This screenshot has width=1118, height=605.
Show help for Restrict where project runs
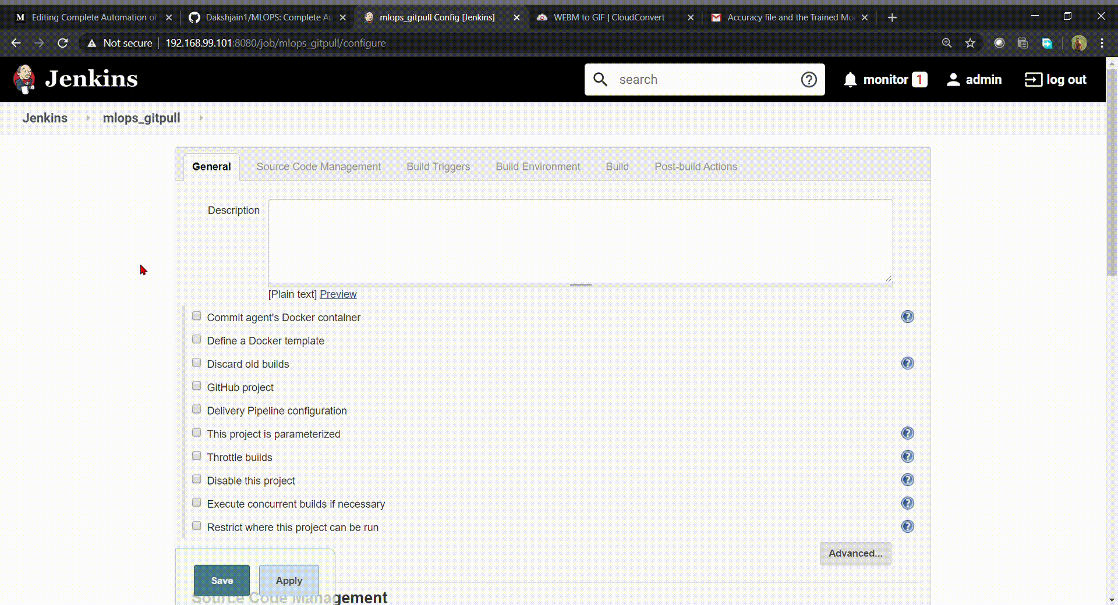coord(907,526)
